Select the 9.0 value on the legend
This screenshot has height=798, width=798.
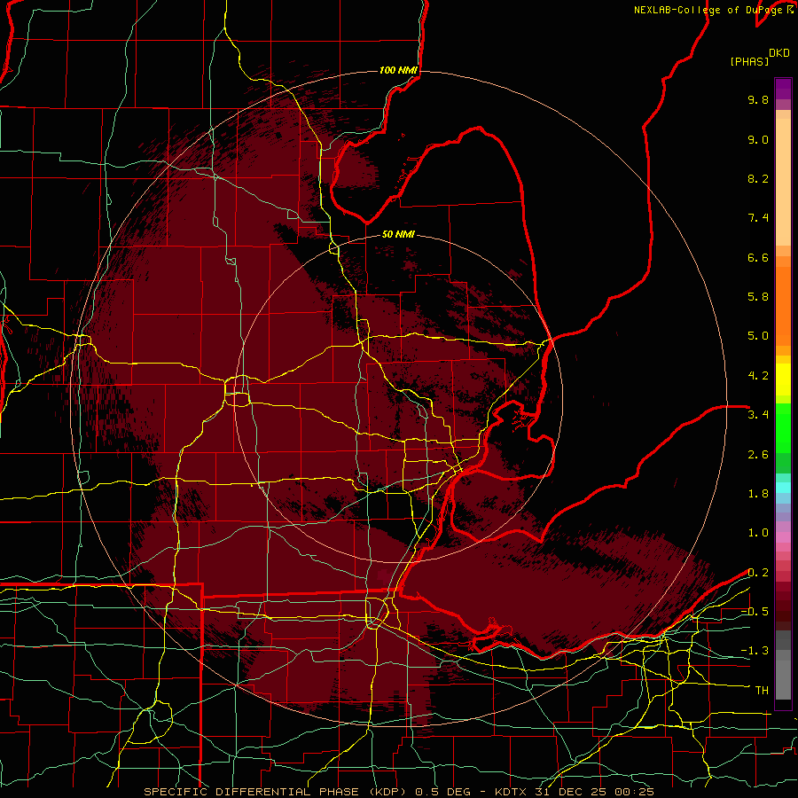point(758,139)
